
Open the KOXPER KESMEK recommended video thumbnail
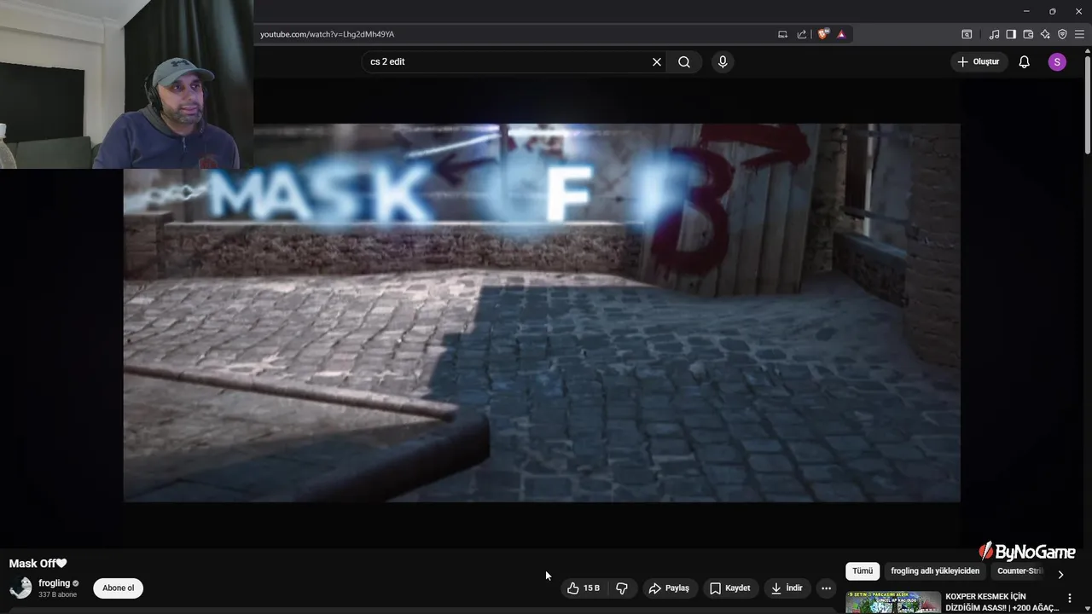(x=893, y=602)
